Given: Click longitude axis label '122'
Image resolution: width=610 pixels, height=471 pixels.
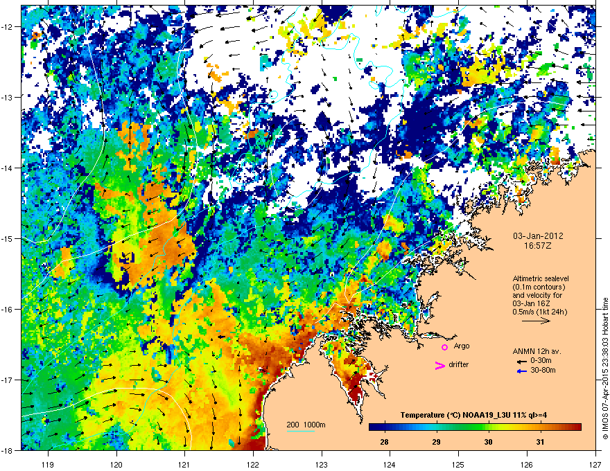Looking at the screenshot, I should coord(253,464).
